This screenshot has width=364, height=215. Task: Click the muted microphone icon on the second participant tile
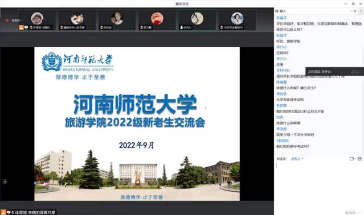pos(62,27)
